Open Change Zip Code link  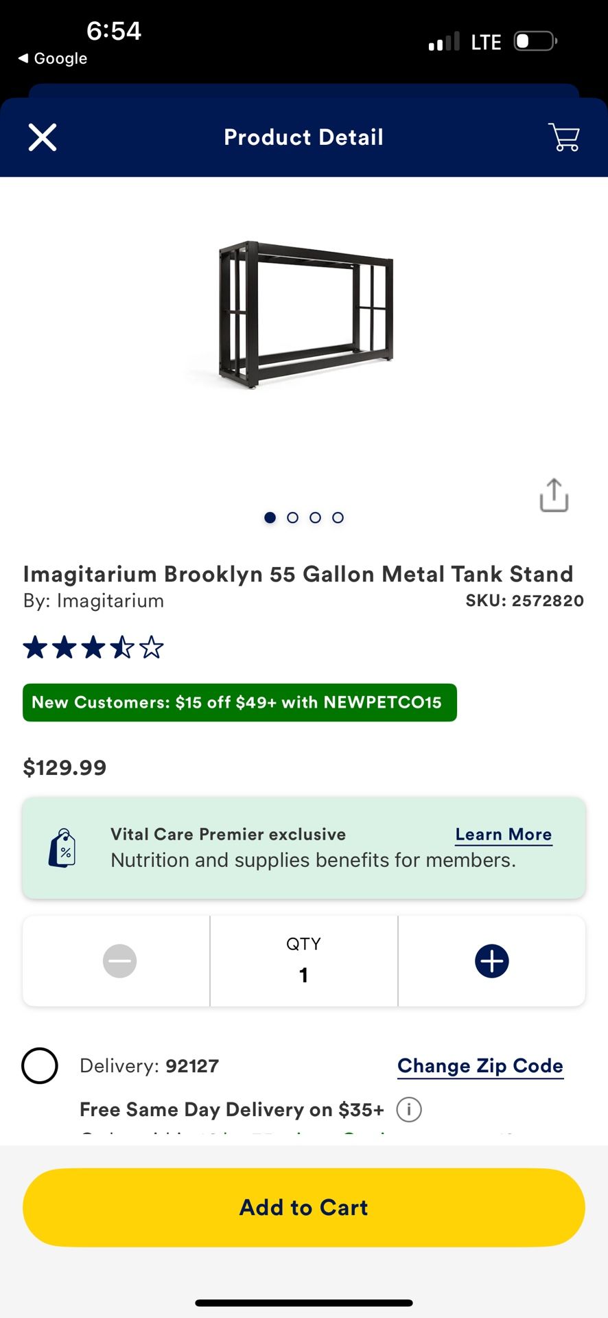(x=480, y=1066)
